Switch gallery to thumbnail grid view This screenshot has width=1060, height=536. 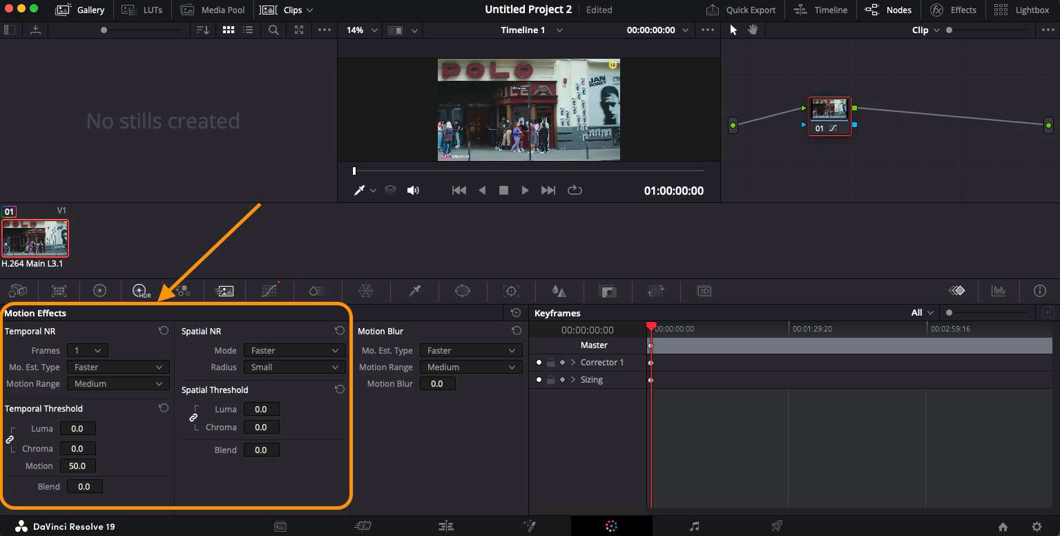pyautogui.click(x=228, y=30)
